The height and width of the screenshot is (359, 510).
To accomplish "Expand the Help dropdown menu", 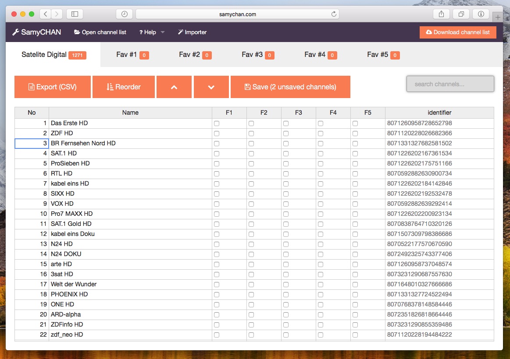I will (x=152, y=32).
